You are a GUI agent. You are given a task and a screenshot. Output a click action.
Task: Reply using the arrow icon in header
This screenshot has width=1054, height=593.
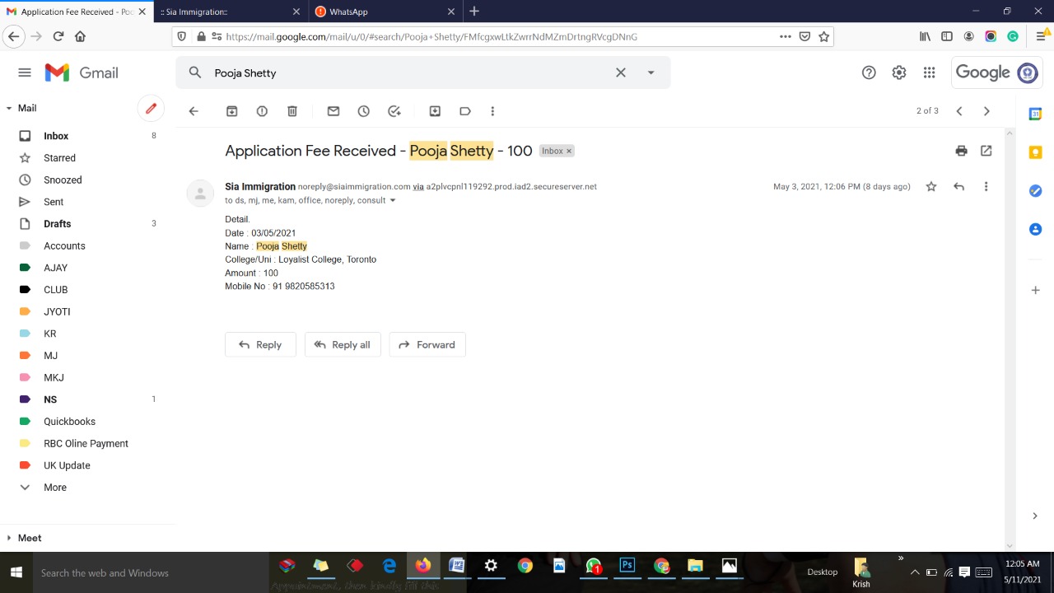coord(958,187)
